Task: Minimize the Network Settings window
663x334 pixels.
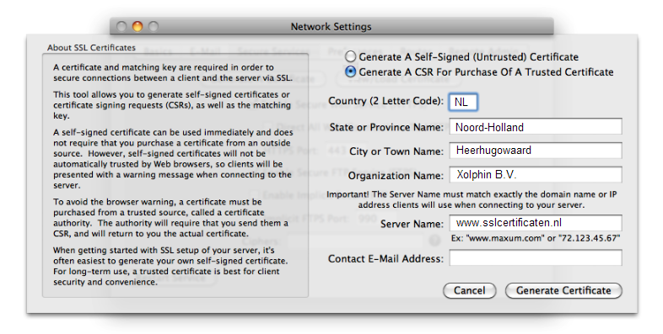Action: (x=137, y=27)
